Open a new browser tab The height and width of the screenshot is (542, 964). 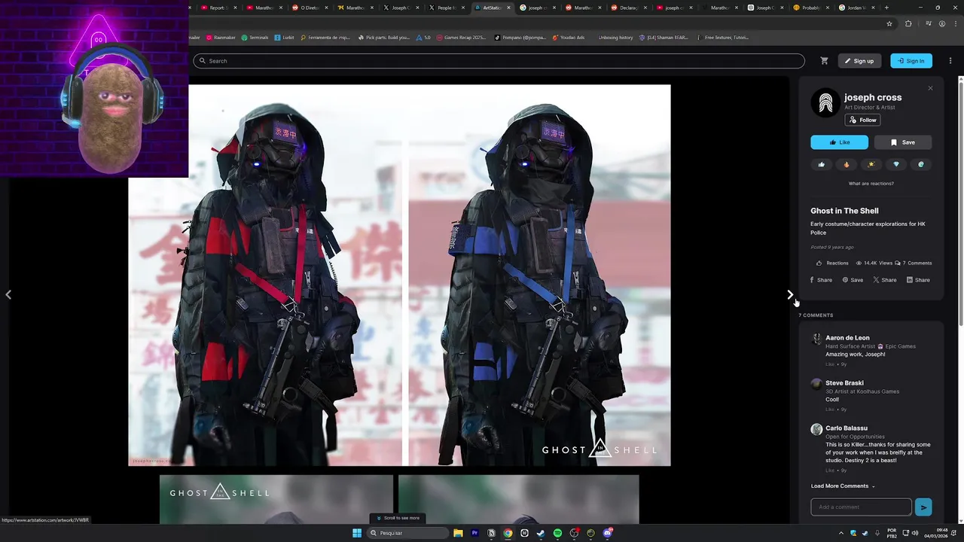[x=886, y=8]
